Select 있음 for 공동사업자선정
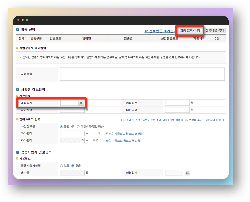Image resolution: width=250 pixels, height=202 pixels. (x=61, y=166)
